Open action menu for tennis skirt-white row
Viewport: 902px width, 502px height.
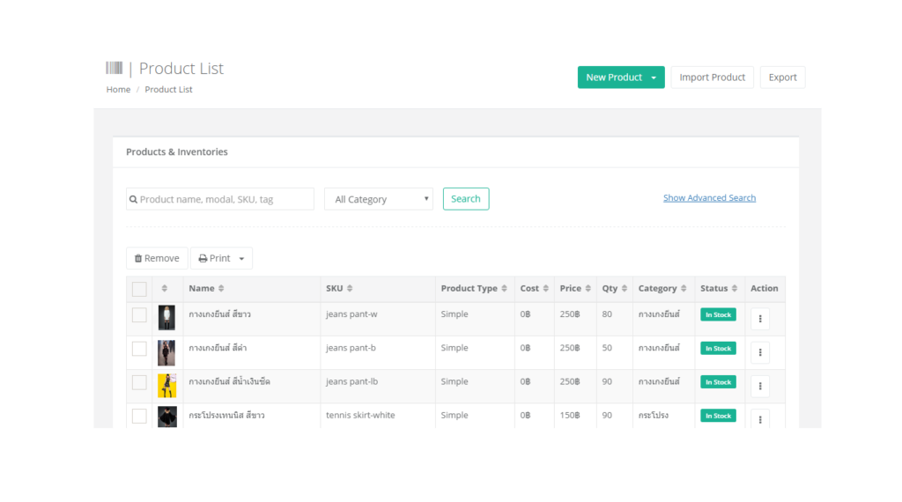point(760,418)
